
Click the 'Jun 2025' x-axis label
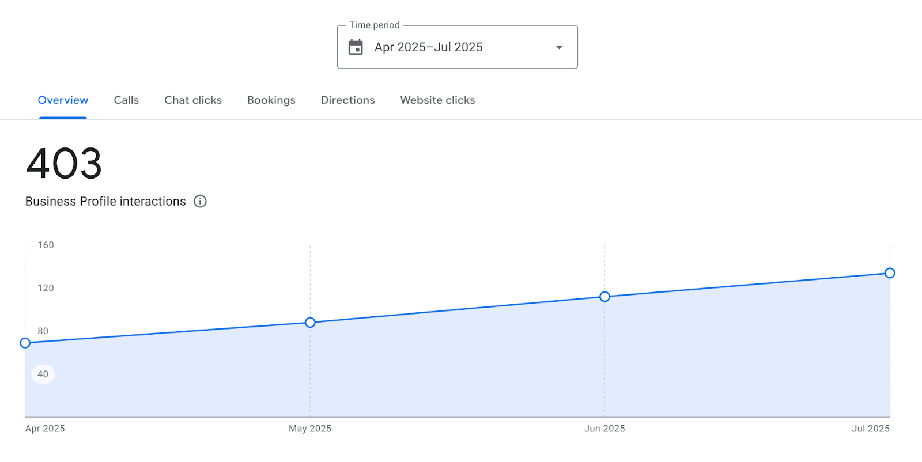point(604,429)
